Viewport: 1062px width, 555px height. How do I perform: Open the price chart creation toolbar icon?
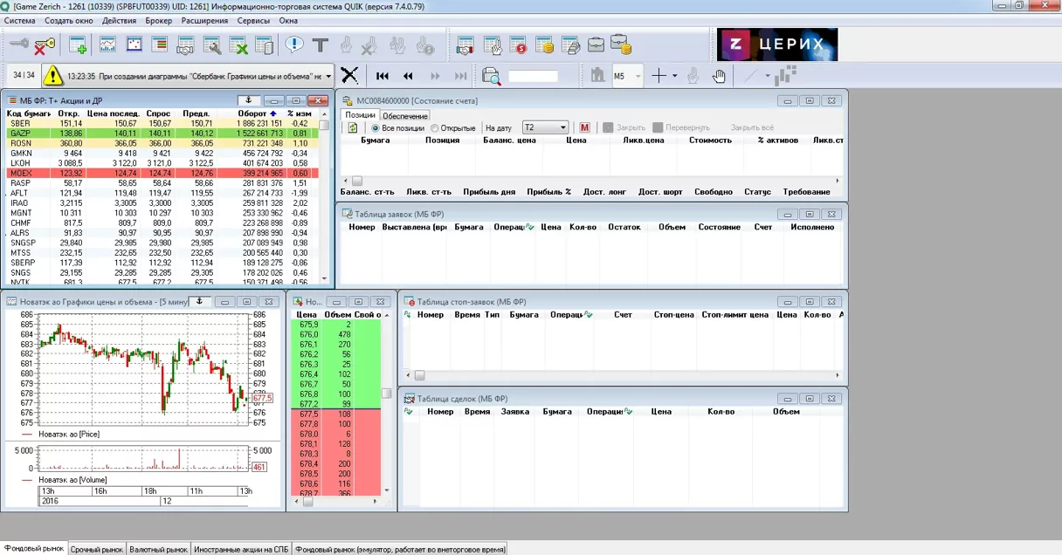[x=107, y=45]
